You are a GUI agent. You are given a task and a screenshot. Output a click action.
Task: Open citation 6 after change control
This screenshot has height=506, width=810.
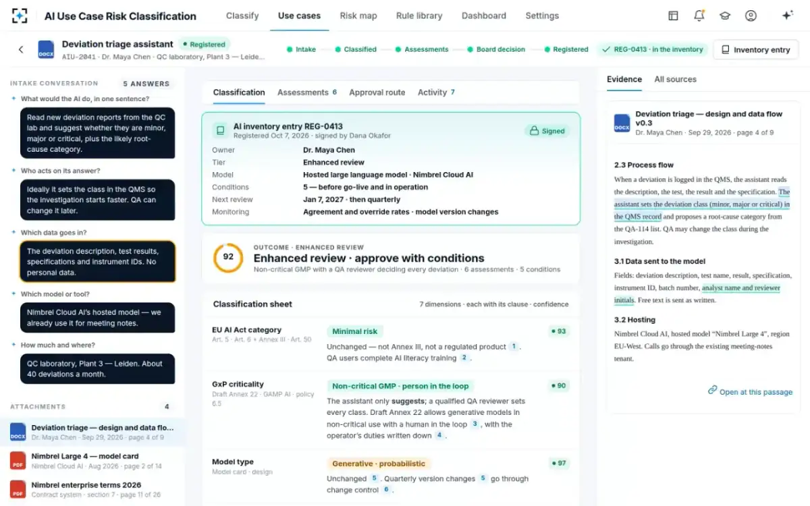tap(387, 490)
